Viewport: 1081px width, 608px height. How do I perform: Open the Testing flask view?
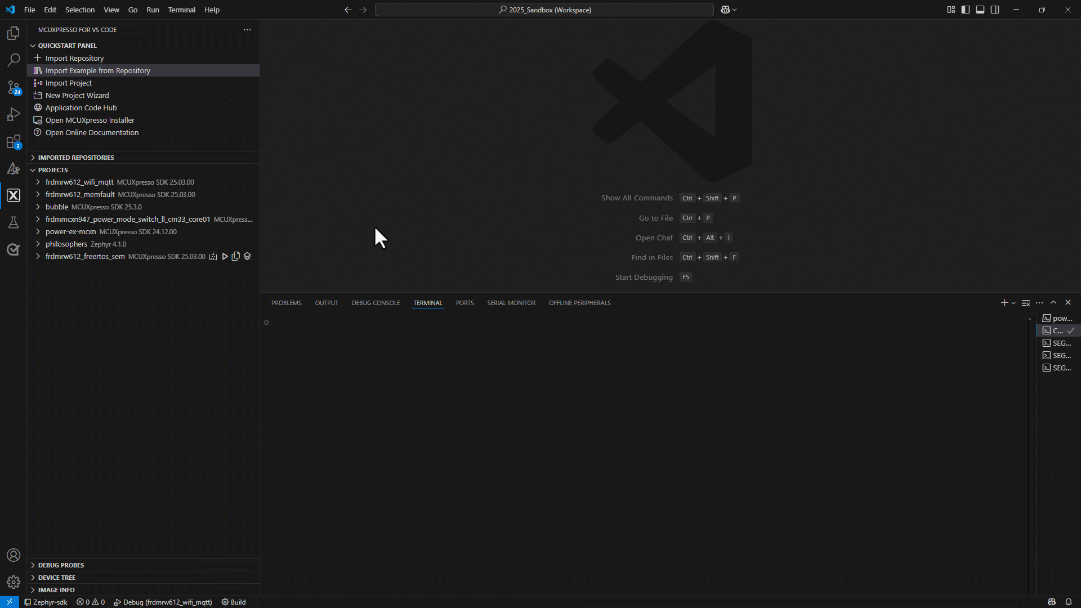point(14,222)
